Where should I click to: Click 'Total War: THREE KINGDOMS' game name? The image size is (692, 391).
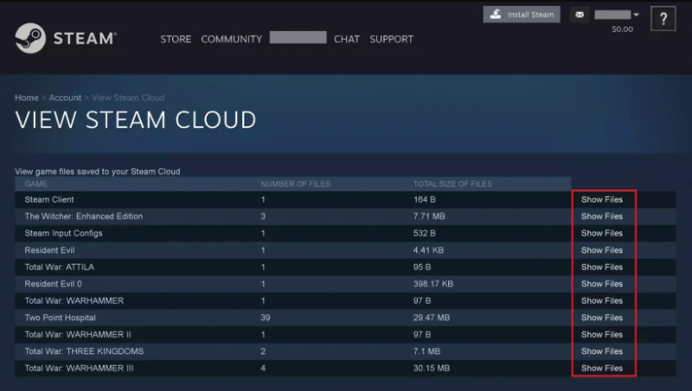pos(84,351)
